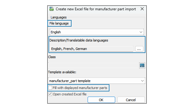Click the Fill with displayed manufacturer parts label

click(80, 88)
